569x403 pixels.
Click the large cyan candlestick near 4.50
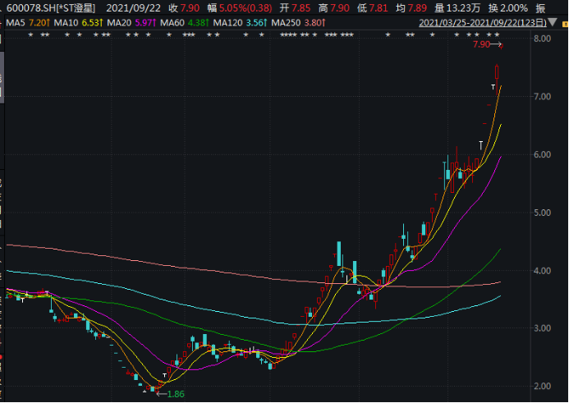339,254
